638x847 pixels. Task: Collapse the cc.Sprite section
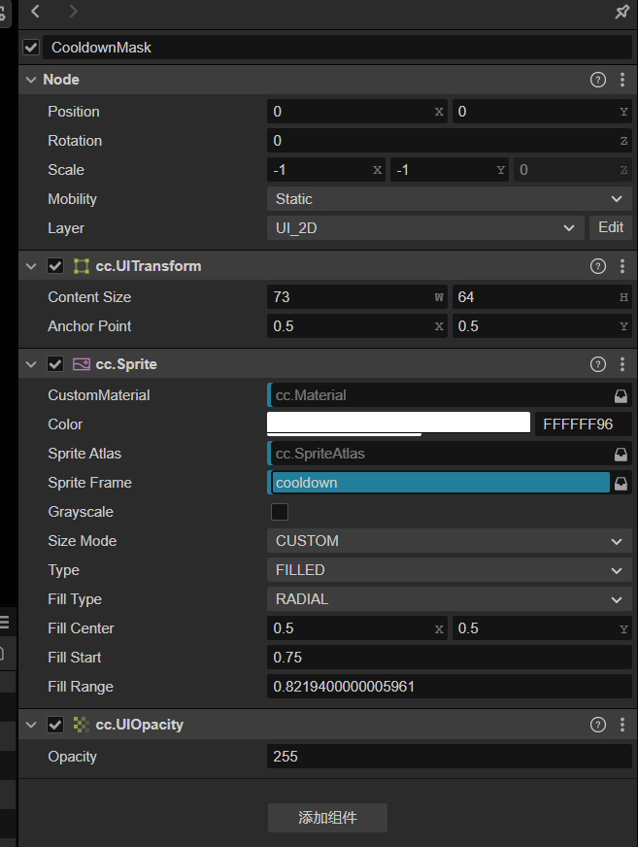click(31, 364)
